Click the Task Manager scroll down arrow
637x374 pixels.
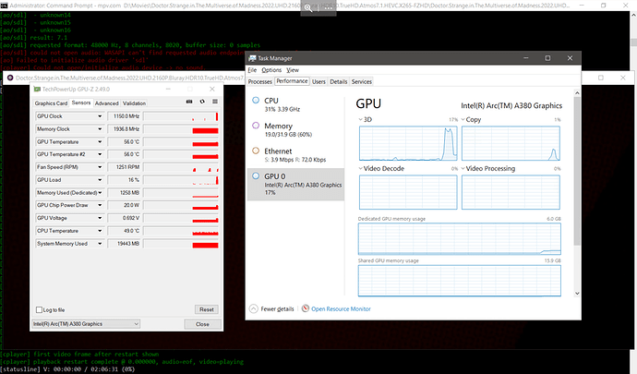[x=577, y=293]
